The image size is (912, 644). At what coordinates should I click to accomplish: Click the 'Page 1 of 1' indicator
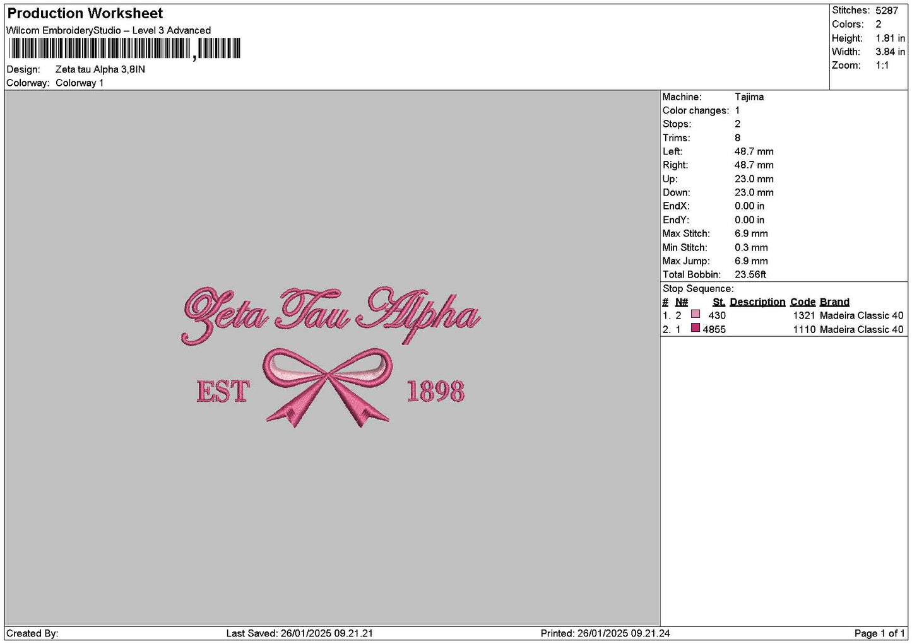[x=879, y=633]
